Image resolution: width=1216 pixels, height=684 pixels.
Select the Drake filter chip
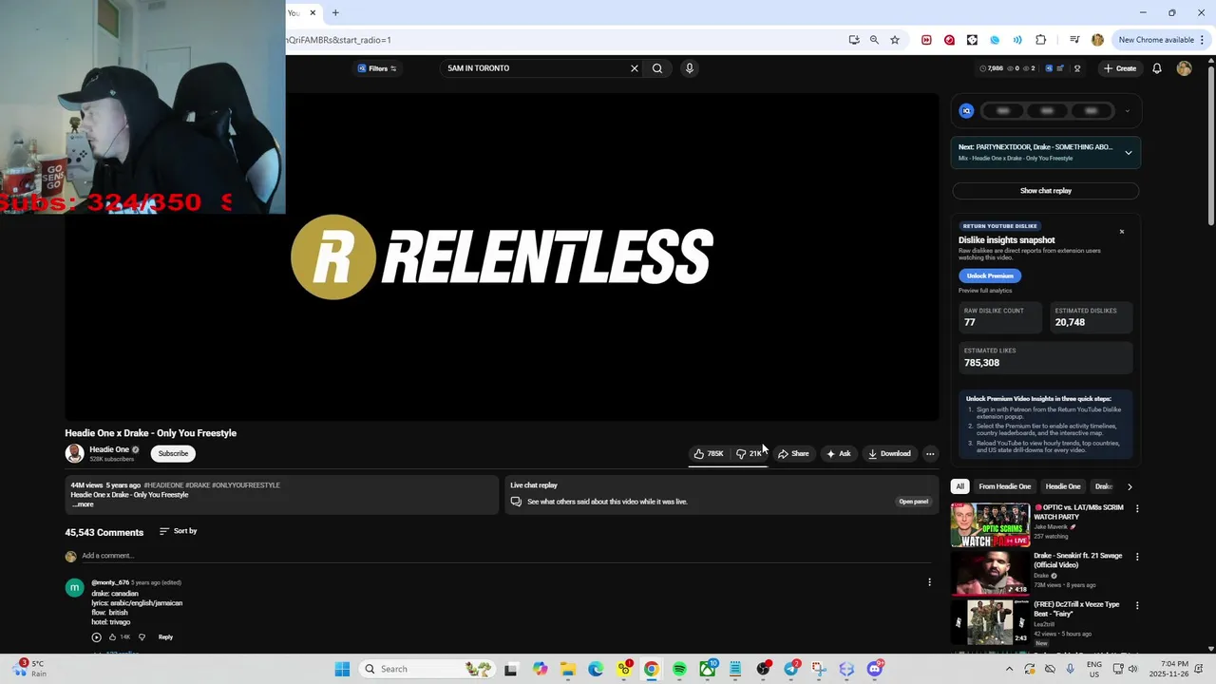pos(1103,486)
